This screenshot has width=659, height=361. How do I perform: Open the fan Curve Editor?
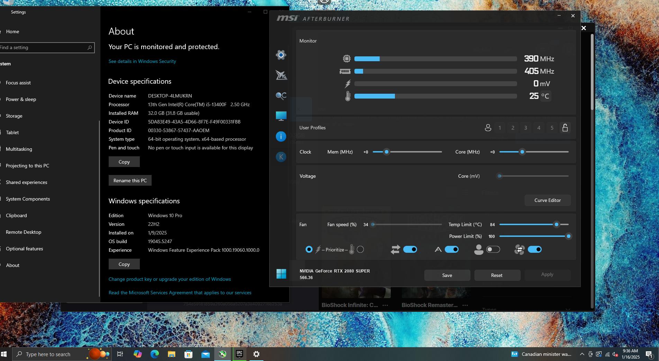pos(548,200)
